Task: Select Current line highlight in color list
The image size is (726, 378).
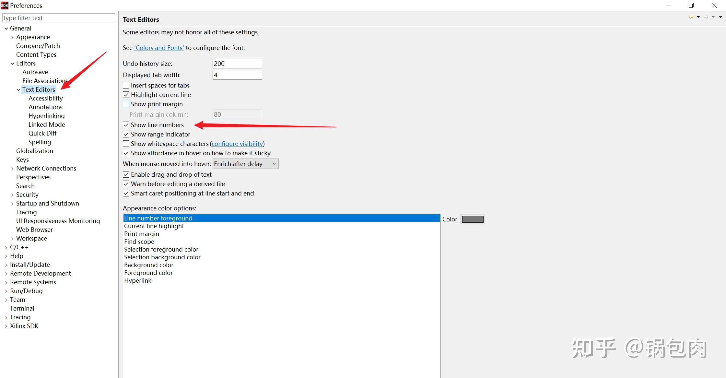Action: tap(154, 226)
